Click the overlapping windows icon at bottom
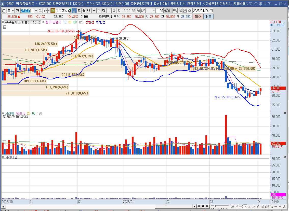289x211 pixels. pyautogui.click(x=237, y=207)
